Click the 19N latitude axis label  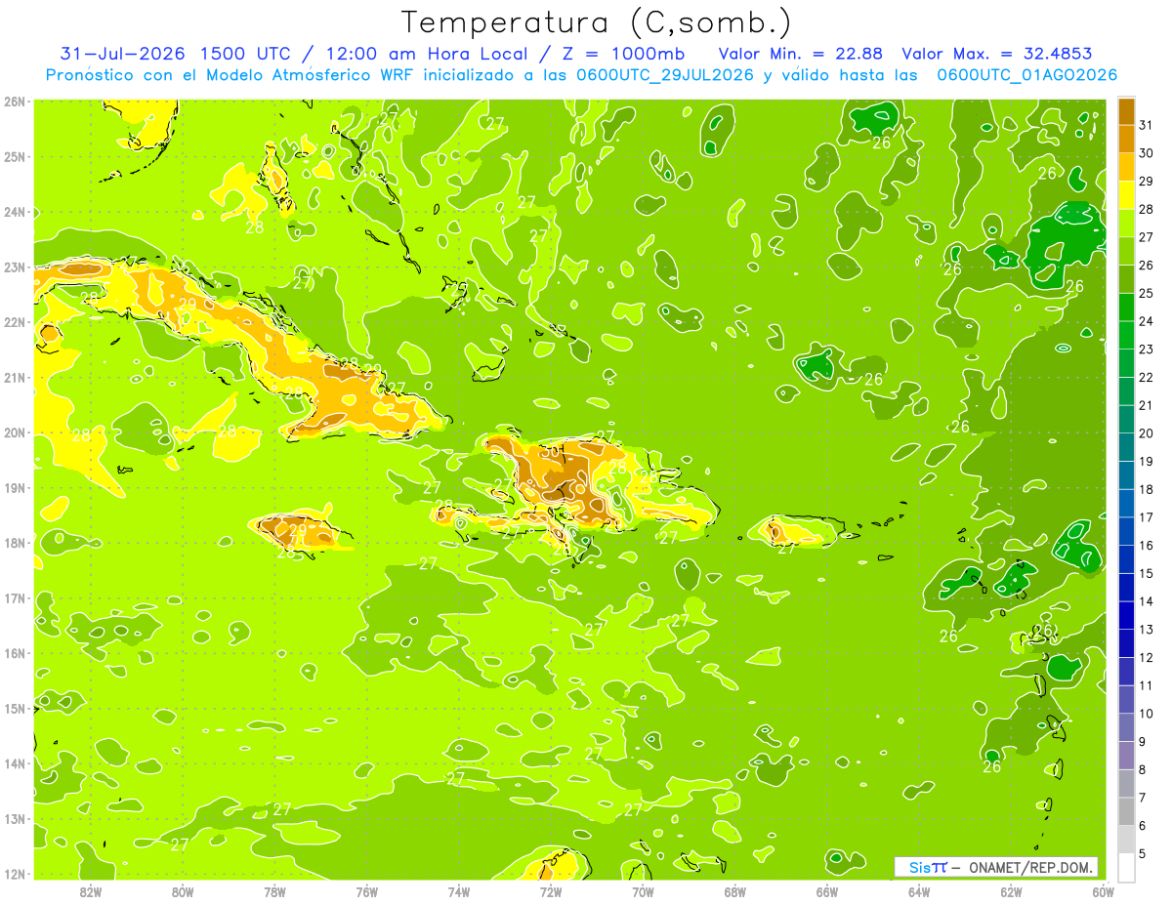pos(15,487)
